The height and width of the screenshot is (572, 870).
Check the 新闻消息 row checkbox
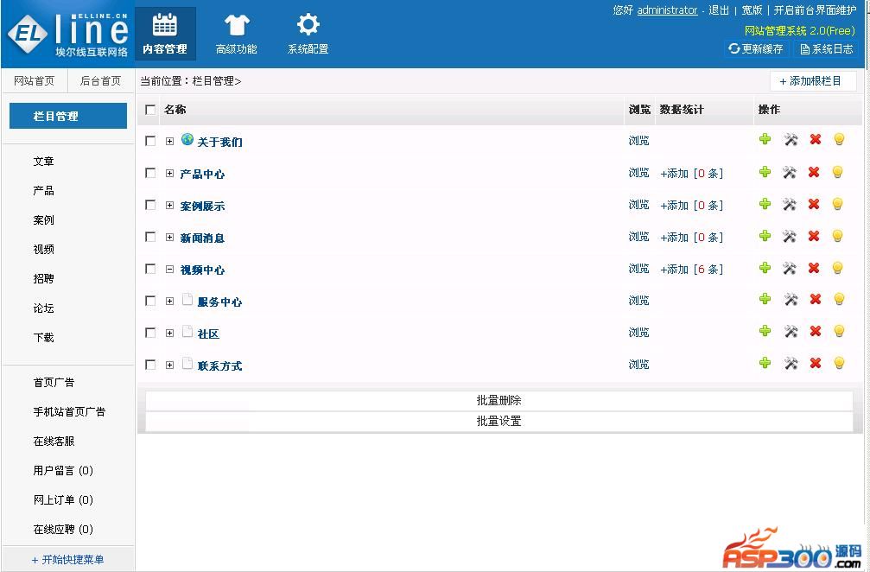(150, 237)
